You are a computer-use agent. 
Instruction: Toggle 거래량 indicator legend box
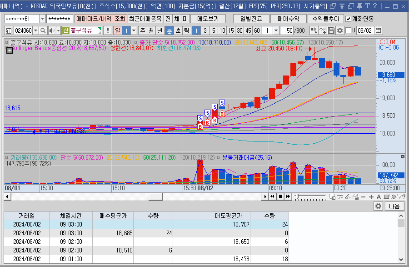7,158
